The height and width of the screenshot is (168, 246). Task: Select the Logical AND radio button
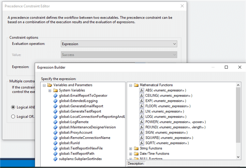coord(13,107)
